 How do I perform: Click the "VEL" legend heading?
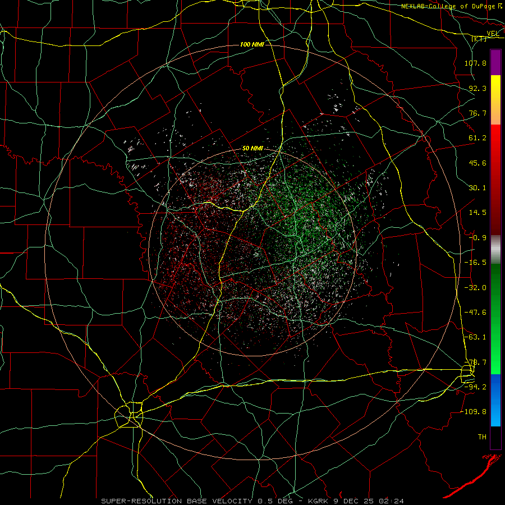point(493,34)
